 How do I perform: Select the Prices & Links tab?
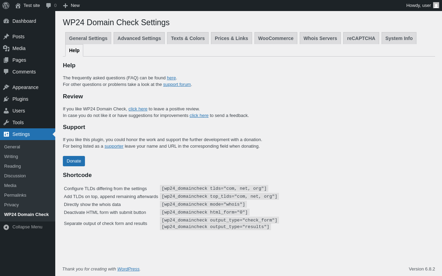(x=231, y=38)
